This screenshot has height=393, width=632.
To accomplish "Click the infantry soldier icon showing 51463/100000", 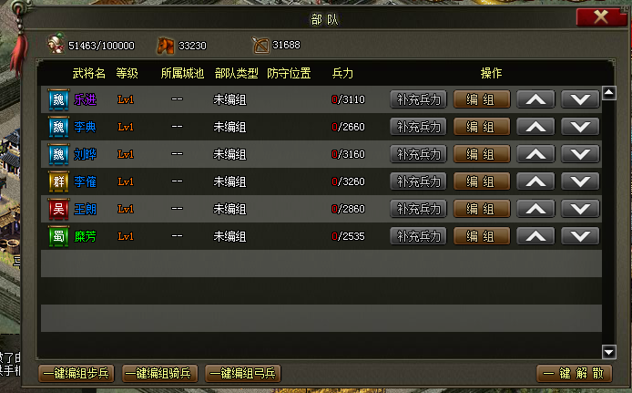I will [56, 44].
